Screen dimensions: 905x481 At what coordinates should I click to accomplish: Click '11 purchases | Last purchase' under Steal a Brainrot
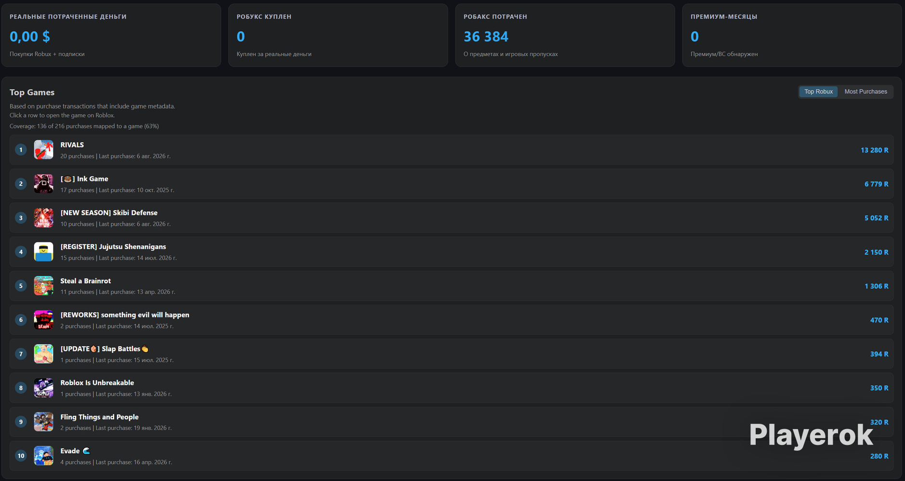point(118,292)
